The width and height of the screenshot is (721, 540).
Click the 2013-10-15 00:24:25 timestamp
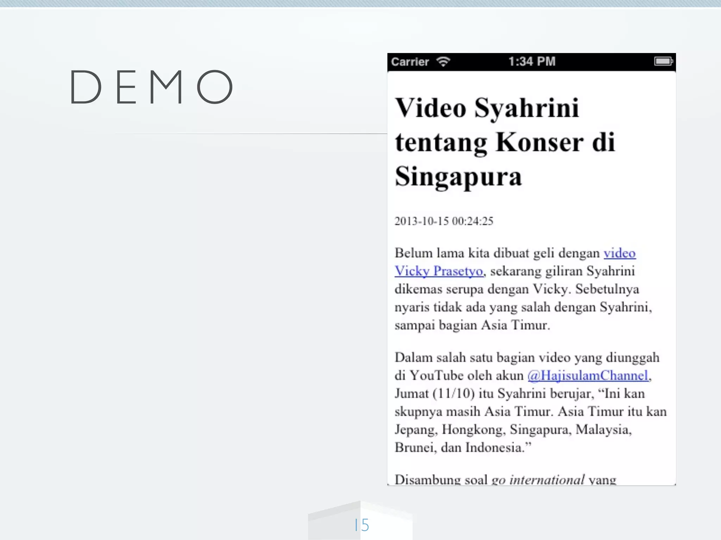(444, 221)
